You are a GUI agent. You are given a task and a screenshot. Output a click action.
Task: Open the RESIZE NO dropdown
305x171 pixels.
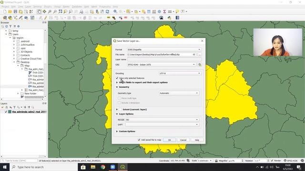(x=162, y=120)
